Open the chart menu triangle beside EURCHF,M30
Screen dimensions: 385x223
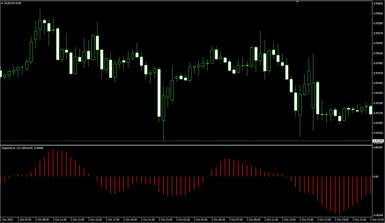2,3
